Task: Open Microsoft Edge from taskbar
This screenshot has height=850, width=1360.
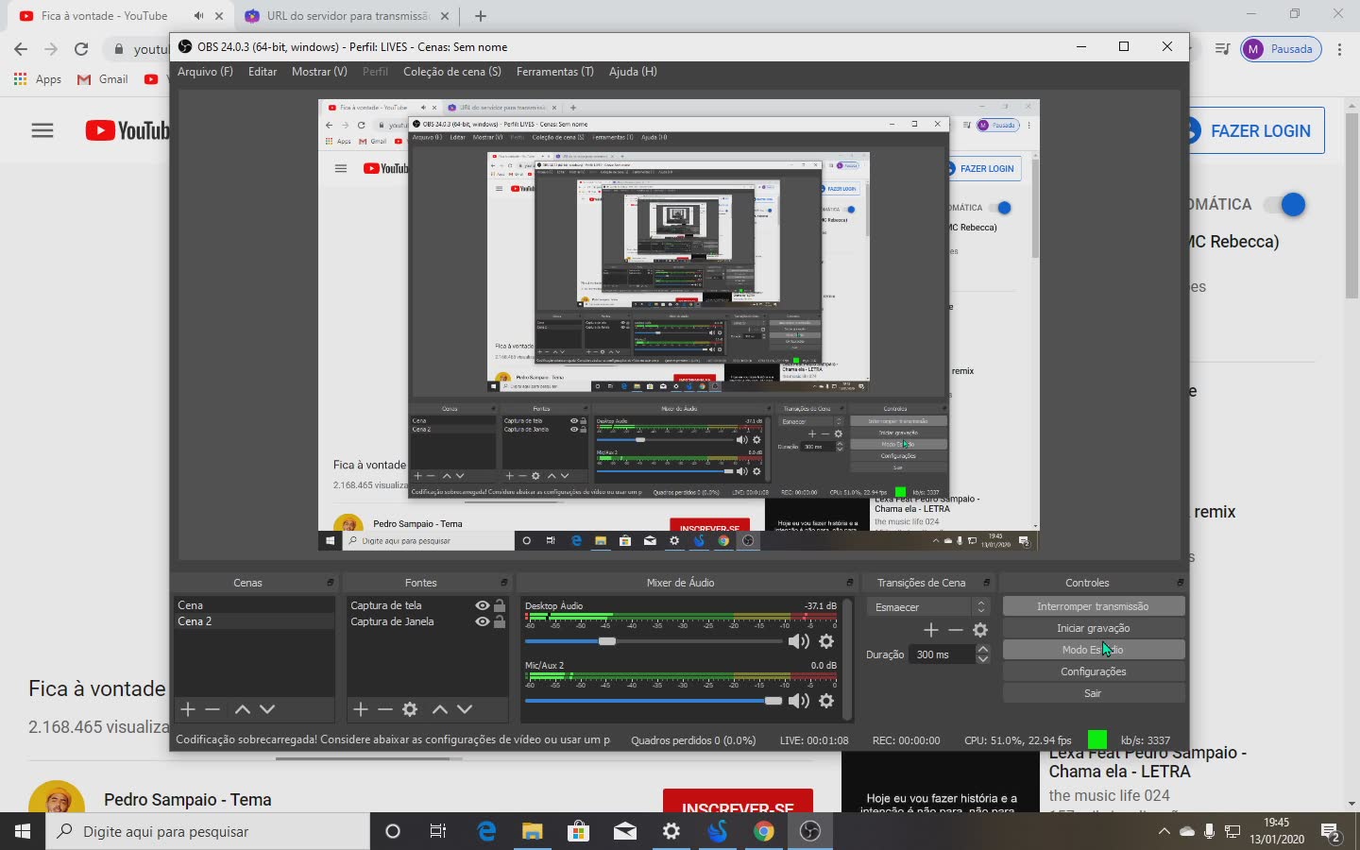Action: click(486, 831)
